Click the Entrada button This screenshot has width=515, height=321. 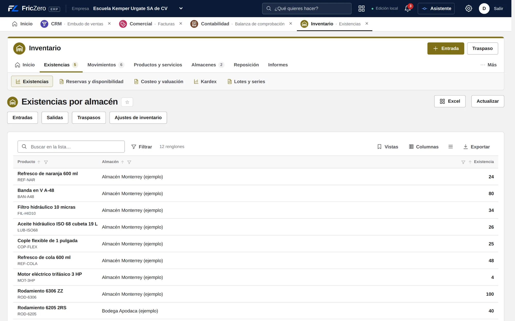pyautogui.click(x=446, y=49)
